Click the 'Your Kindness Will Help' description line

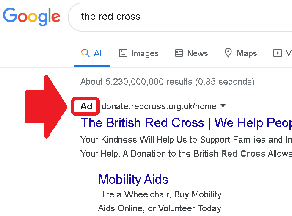pos(186,140)
